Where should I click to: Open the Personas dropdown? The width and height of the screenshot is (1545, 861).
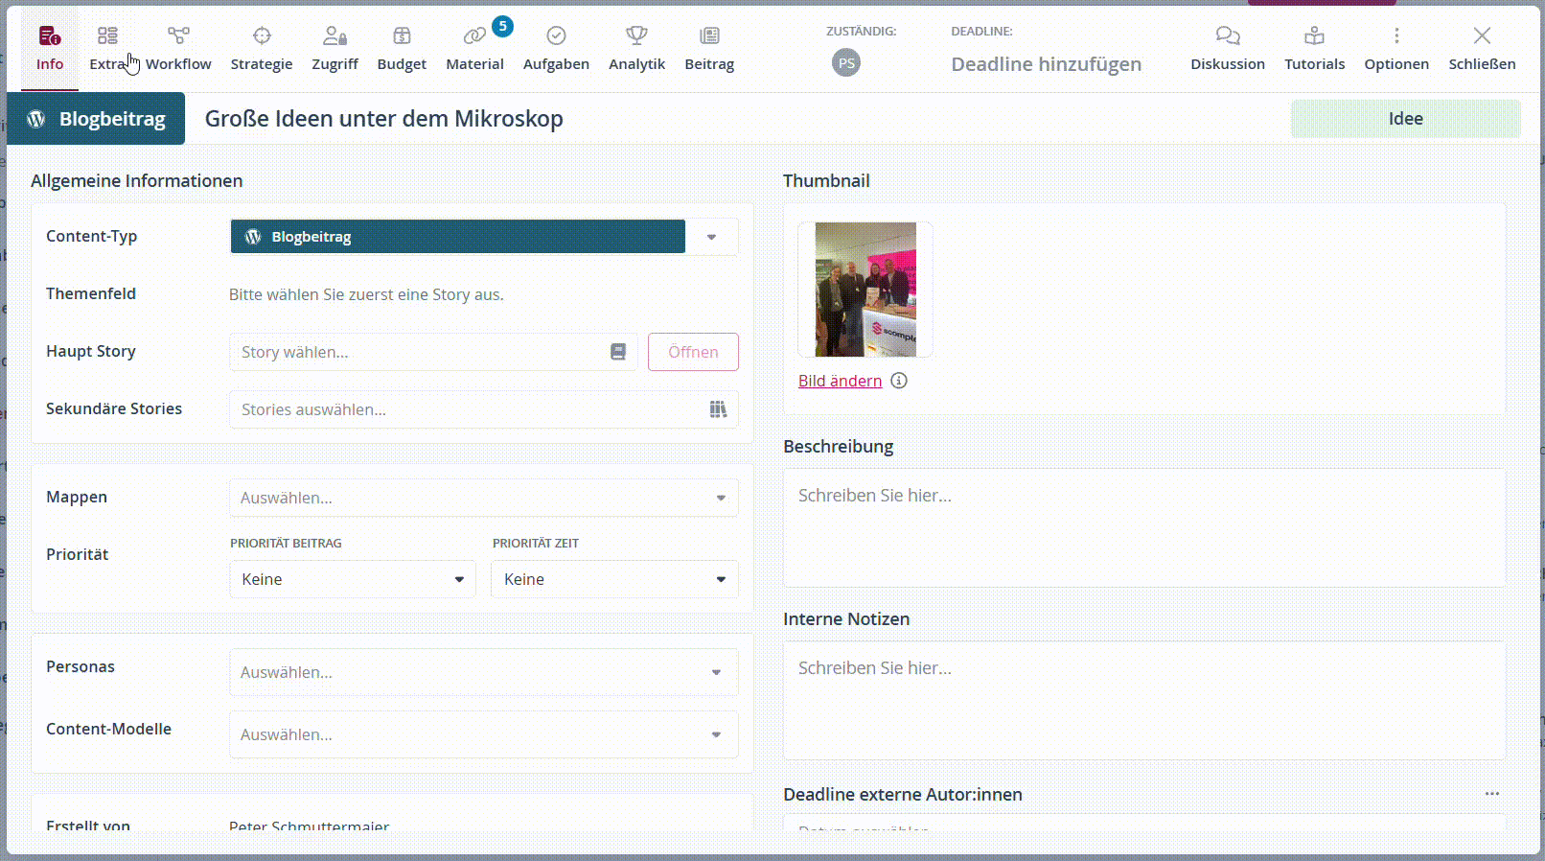(x=715, y=672)
